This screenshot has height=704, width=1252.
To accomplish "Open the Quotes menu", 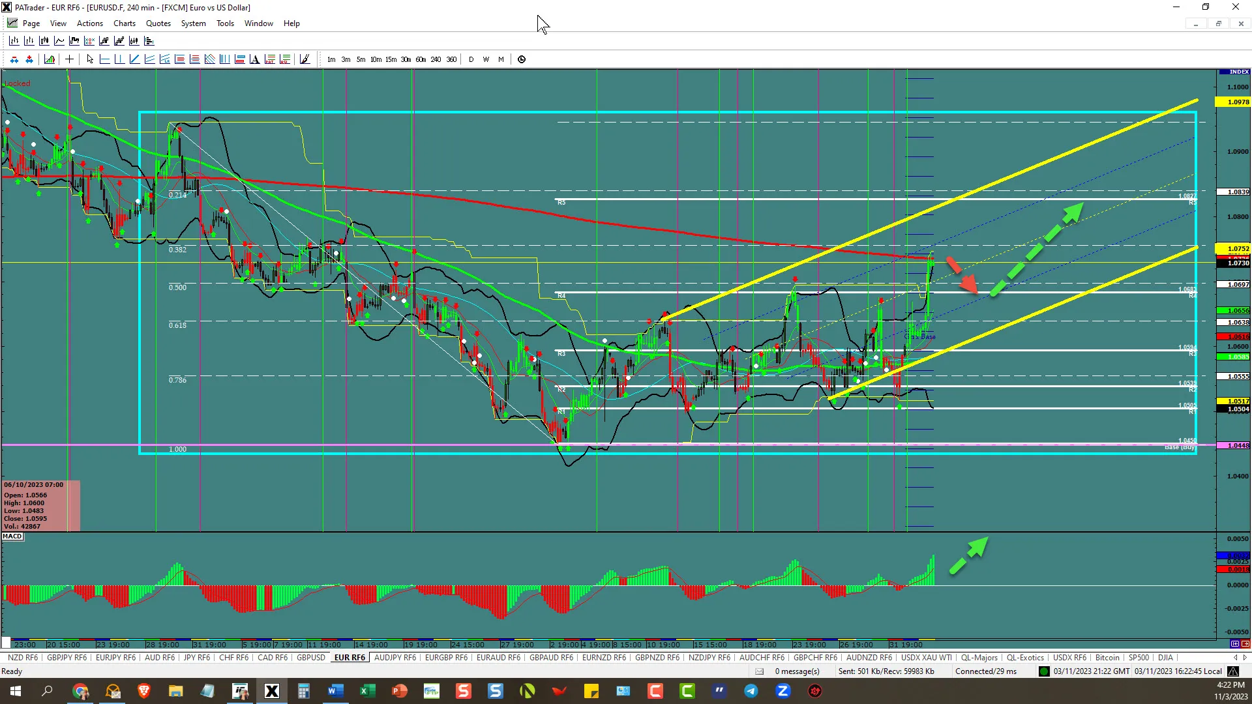I will tap(158, 23).
